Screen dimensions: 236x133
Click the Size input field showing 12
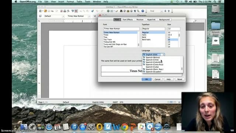click(x=174, y=29)
